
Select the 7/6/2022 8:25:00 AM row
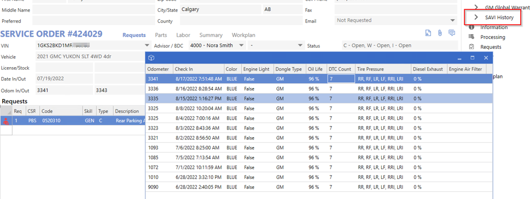click(x=319, y=147)
